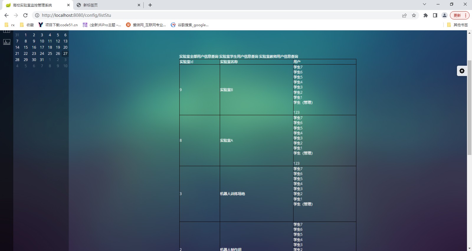The width and height of the screenshot is (472, 251).
Task: Open 实验室学生用户信息查询 link
Action: pyautogui.click(x=239, y=57)
